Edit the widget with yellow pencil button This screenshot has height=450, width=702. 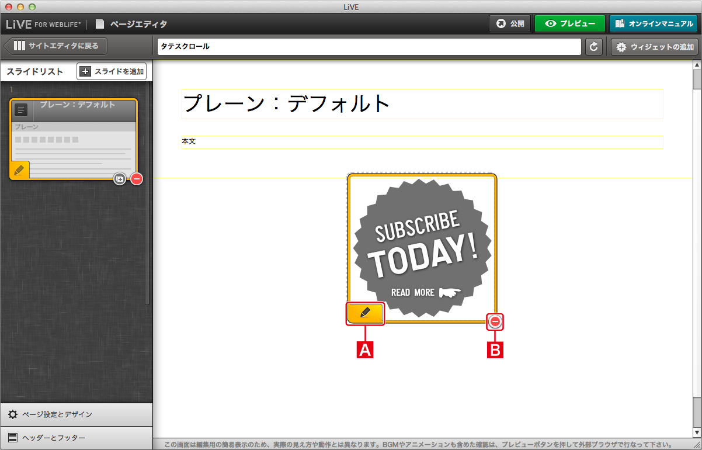tap(365, 313)
